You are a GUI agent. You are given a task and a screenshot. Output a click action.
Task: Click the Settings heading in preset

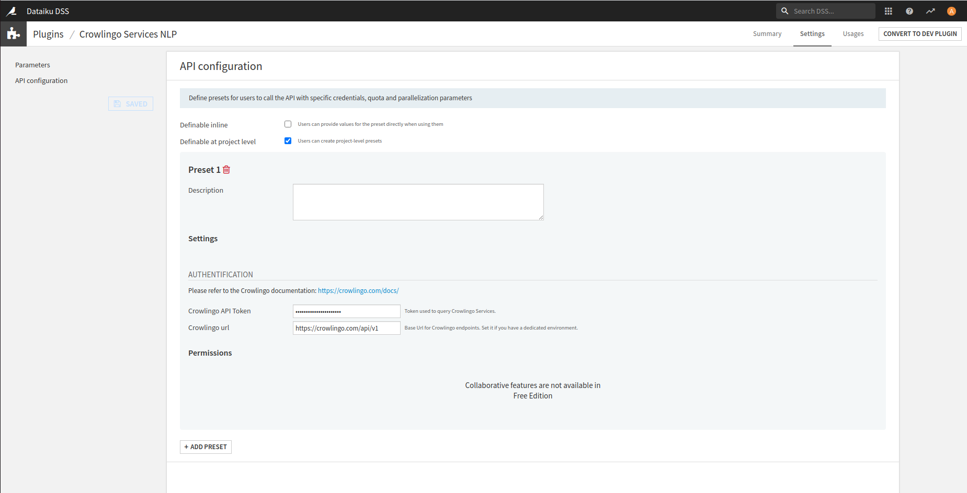(203, 239)
